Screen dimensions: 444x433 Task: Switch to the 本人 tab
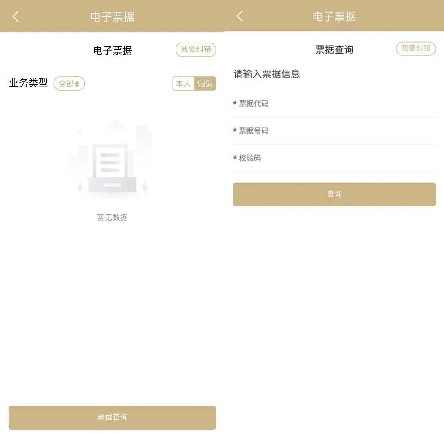coord(183,84)
